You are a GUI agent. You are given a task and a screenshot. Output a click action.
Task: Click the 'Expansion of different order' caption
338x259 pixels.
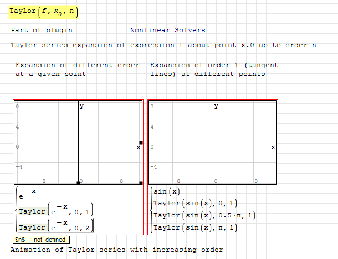[77, 65]
